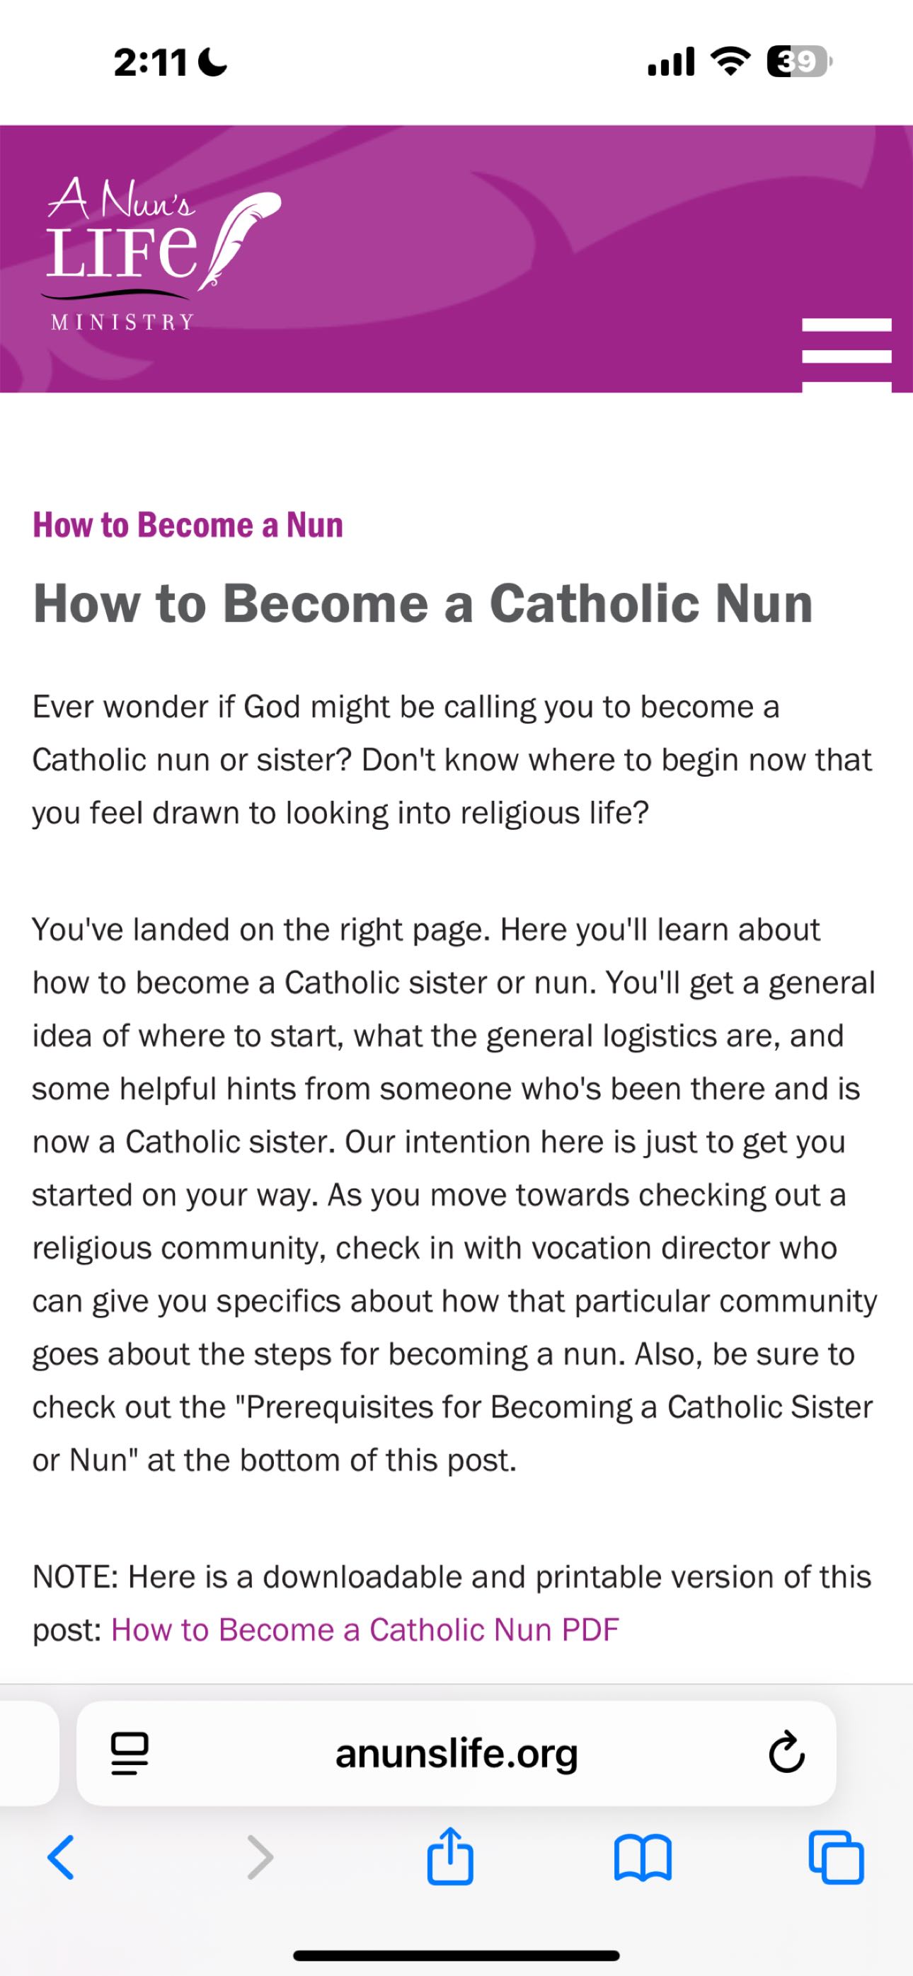Open the hamburger navigation menu
Screen dimensions: 913x1976
point(846,354)
